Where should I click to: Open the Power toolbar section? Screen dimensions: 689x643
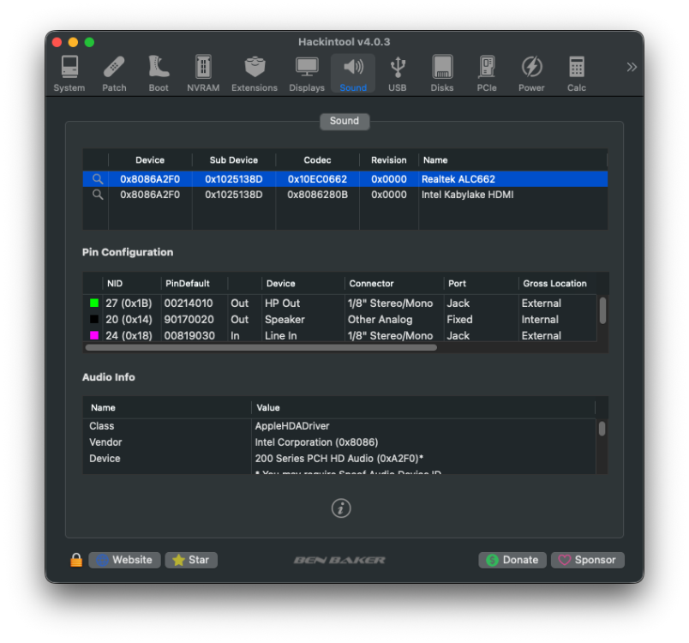[x=531, y=74]
